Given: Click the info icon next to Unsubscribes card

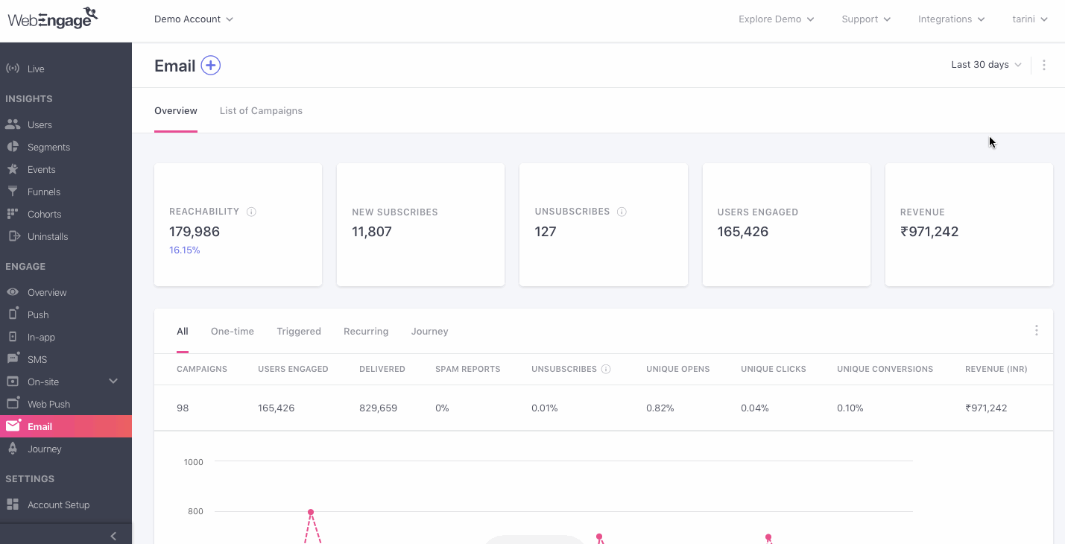Looking at the screenshot, I should (622, 212).
